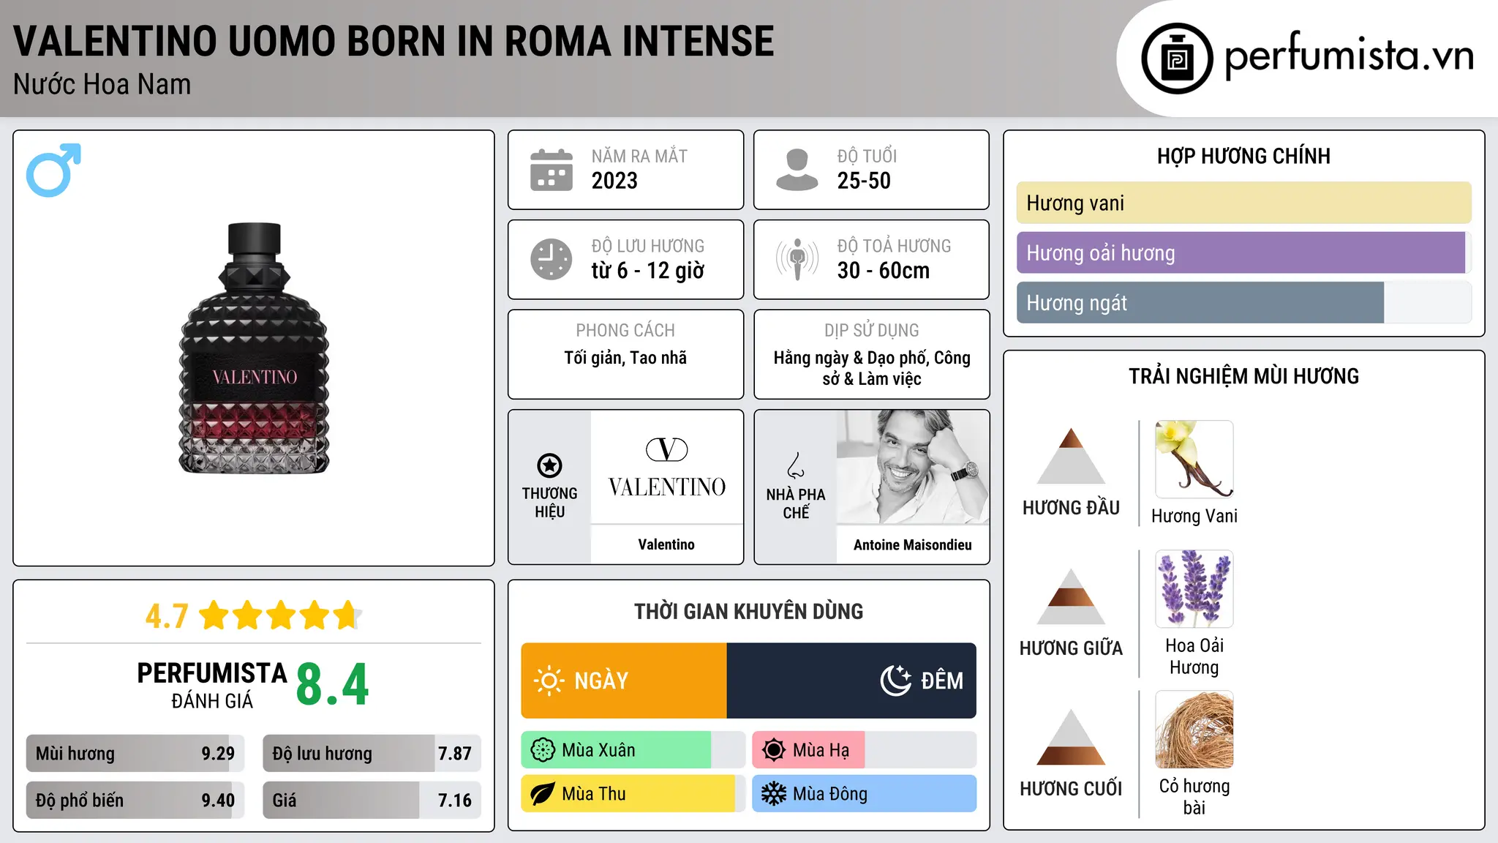Click the launch year value 2023
1498x843 pixels.
pos(614,181)
